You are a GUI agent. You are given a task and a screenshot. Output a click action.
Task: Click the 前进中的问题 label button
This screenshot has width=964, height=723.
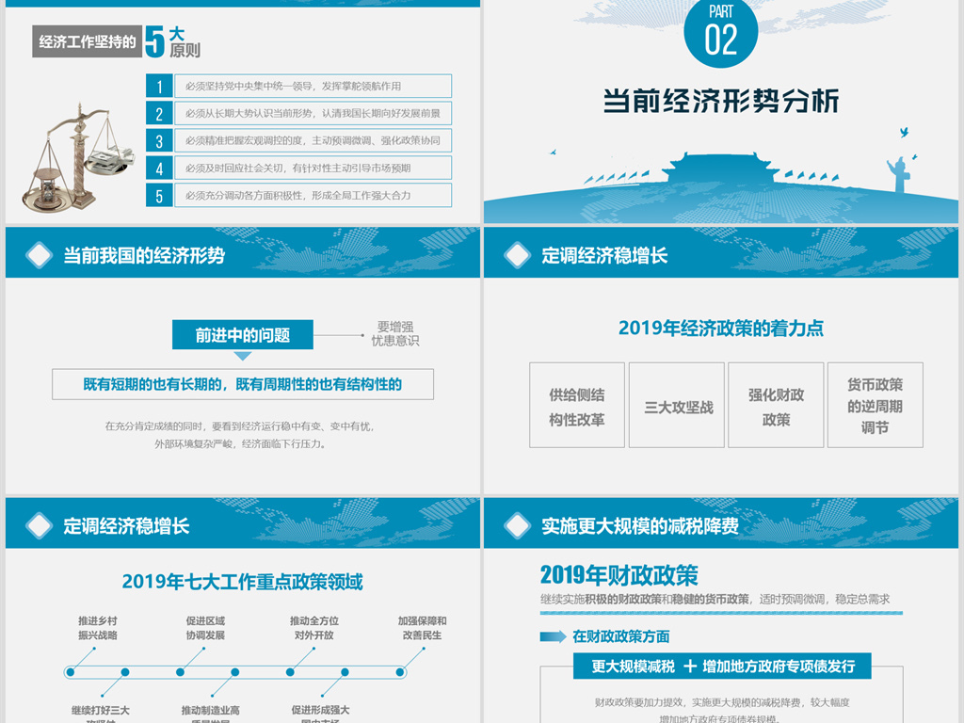(243, 335)
